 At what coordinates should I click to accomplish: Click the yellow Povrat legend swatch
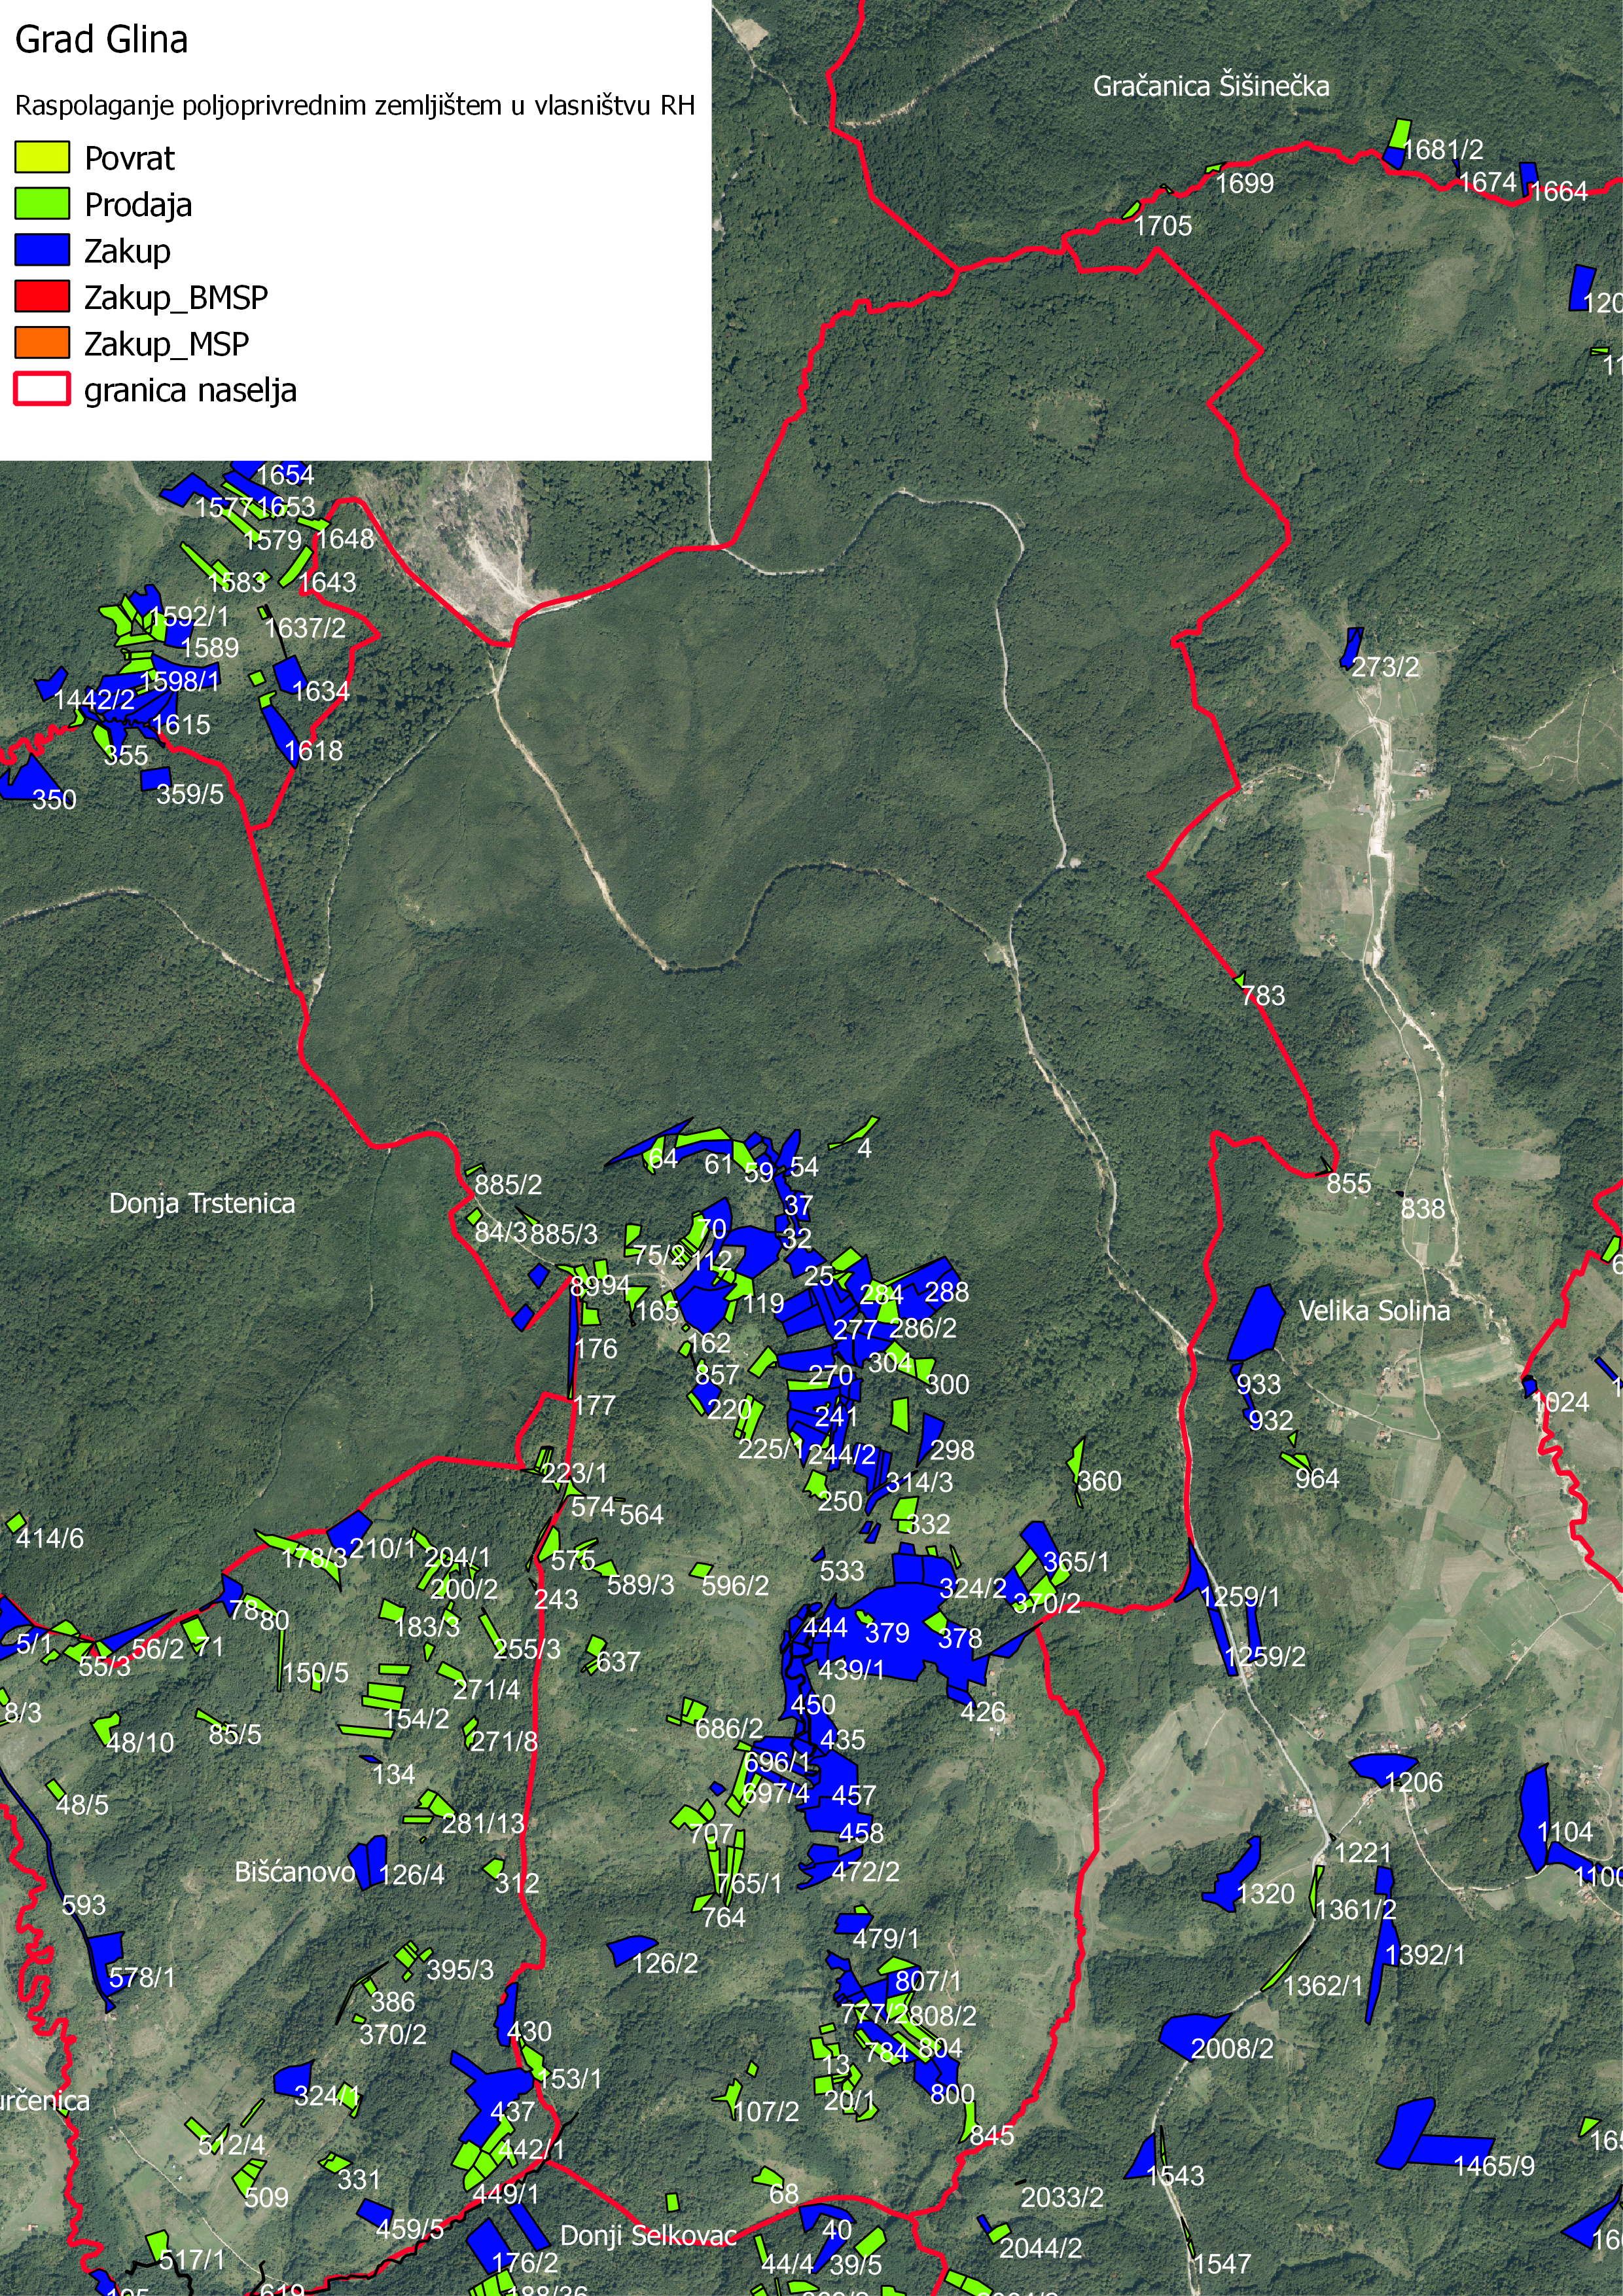[x=42, y=157]
